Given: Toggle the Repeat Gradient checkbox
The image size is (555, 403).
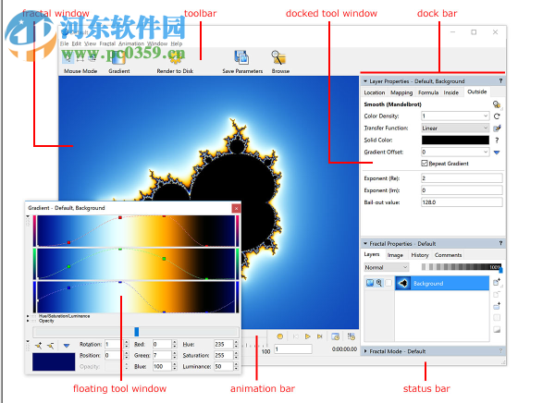Looking at the screenshot, I should [x=425, y=163].
